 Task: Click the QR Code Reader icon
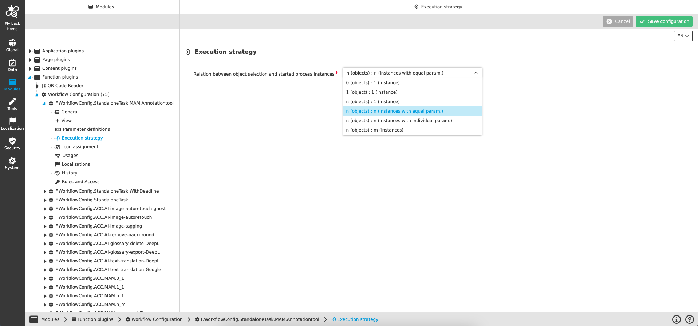click(43, 86)
